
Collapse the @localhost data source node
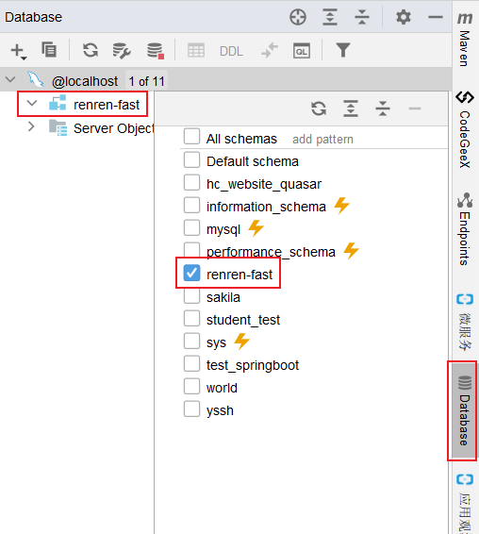pos(10,79)
